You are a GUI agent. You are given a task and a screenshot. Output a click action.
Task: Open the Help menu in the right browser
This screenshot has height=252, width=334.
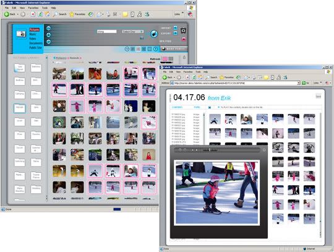pyautogui.click(x=205, y=72)
